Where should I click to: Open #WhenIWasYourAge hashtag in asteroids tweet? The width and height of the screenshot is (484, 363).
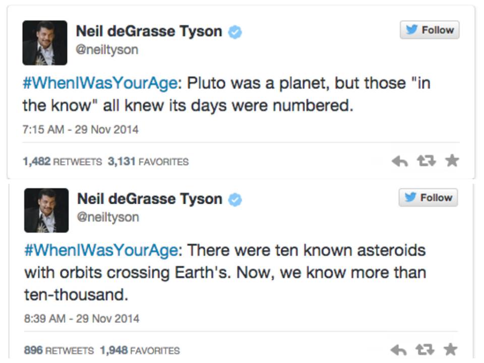click(x=101, y=251)
